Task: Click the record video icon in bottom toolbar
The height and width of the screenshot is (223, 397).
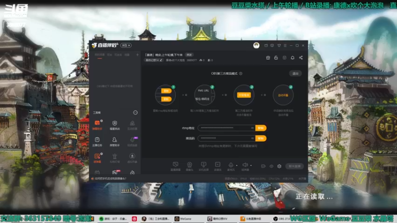Action: (264, 166)
